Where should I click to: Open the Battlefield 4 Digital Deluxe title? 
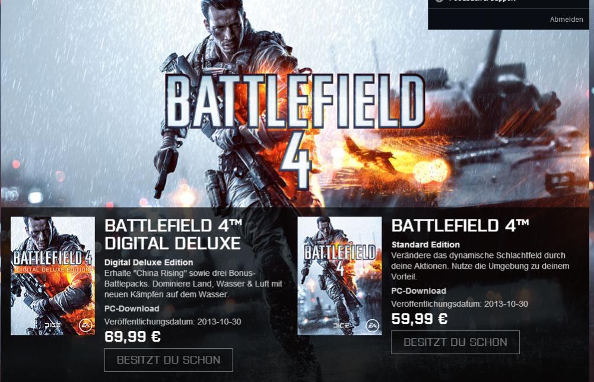point(173,234)
